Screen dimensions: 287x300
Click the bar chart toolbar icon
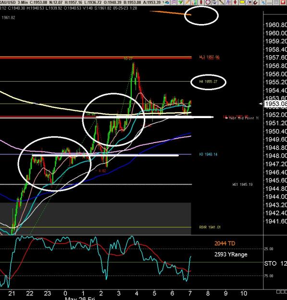coord(194,2)
